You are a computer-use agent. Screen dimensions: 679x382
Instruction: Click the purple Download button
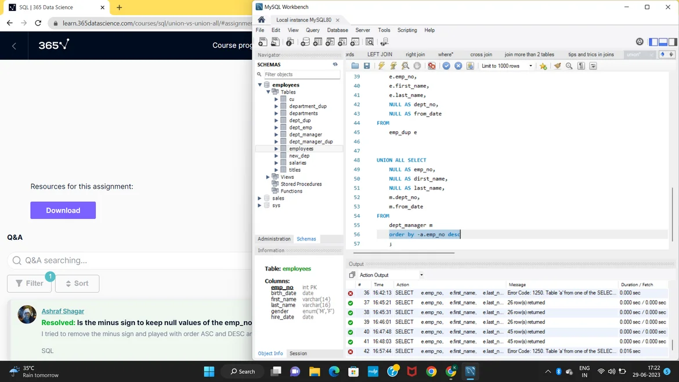point(63,210)
